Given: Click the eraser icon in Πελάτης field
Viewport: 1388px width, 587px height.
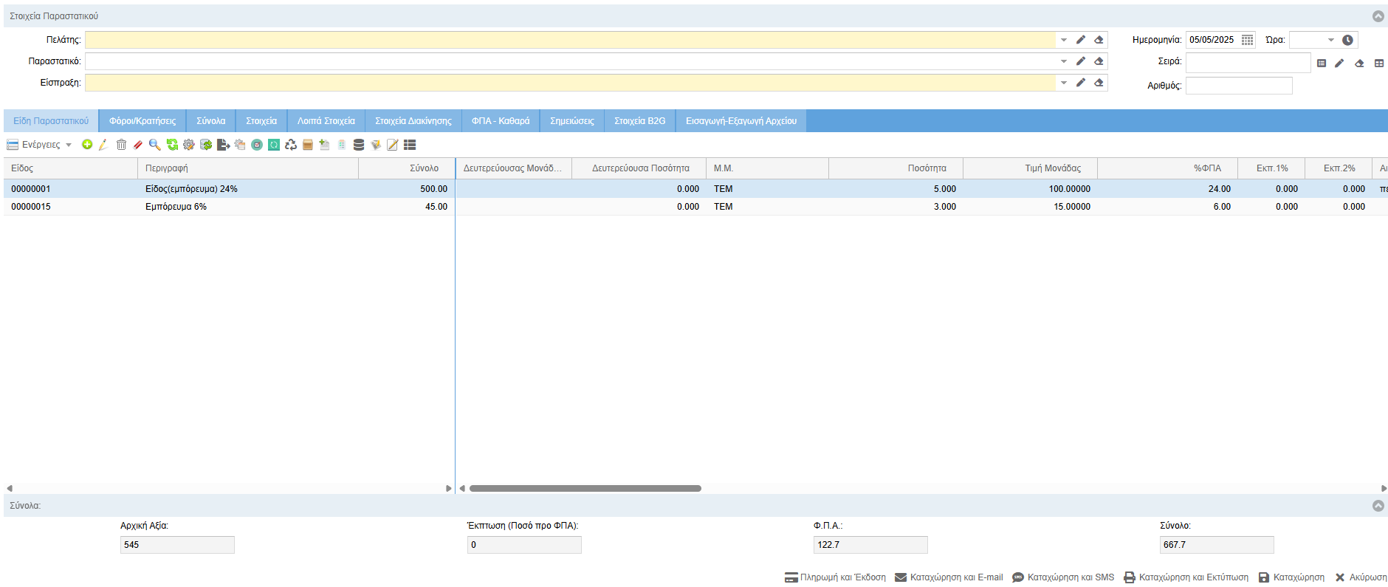Looking at the screenshot, I should click(1099, 40).
